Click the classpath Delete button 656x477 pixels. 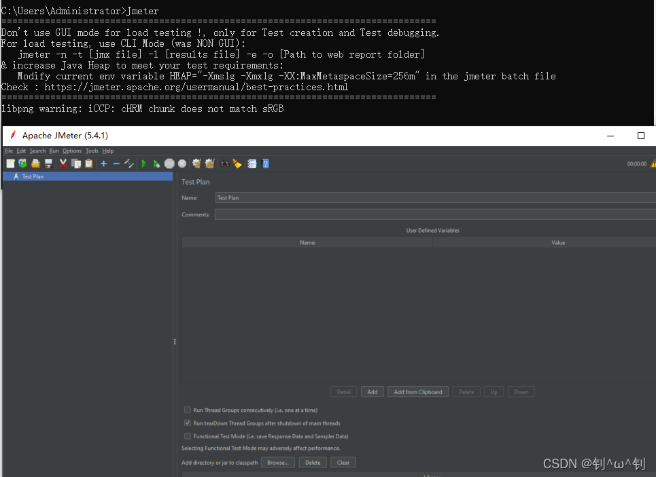(313, 462)
